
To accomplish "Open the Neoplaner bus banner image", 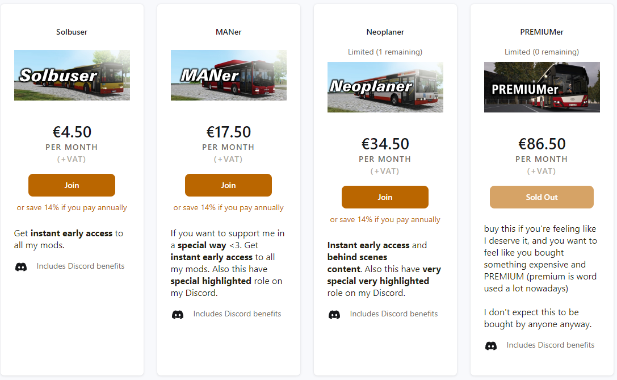I will (385, 87).
